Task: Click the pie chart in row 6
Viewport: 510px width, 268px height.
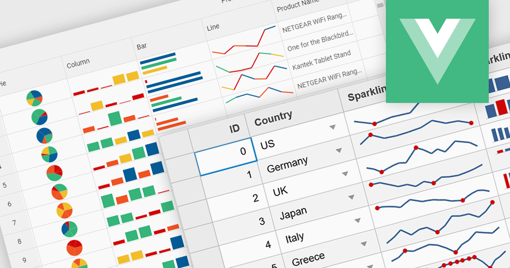Action: [x=59, y=192]
